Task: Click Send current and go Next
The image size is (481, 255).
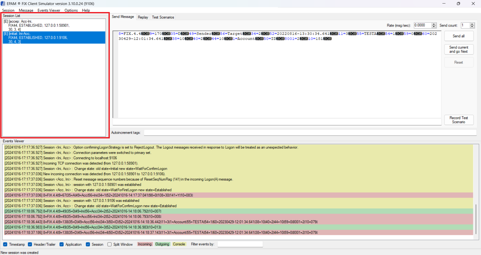Action: pos(459,49)
